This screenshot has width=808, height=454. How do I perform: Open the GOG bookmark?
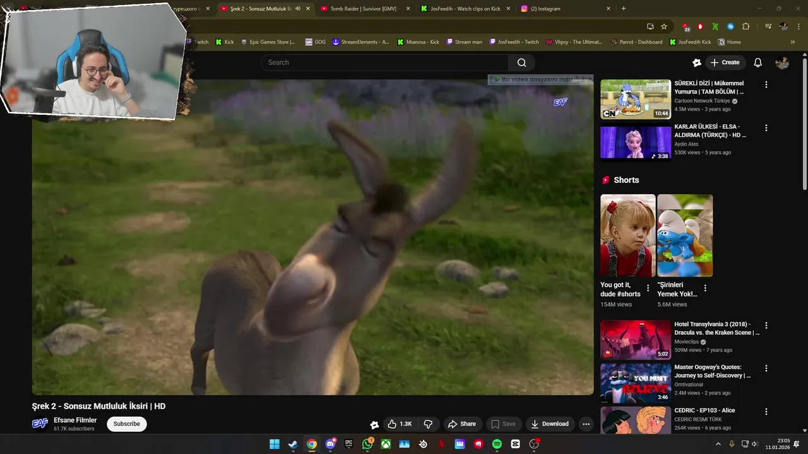pos(315,42)
